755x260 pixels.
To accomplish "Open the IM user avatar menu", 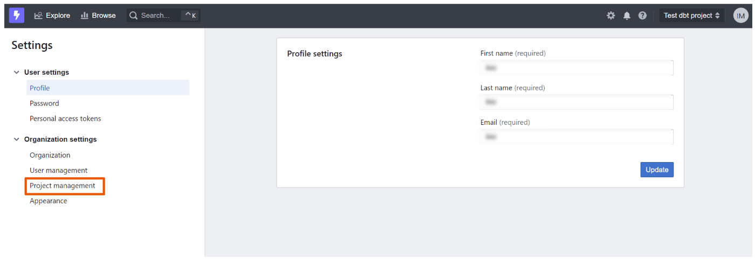I will pyautogui.click(x=740, y=16).
